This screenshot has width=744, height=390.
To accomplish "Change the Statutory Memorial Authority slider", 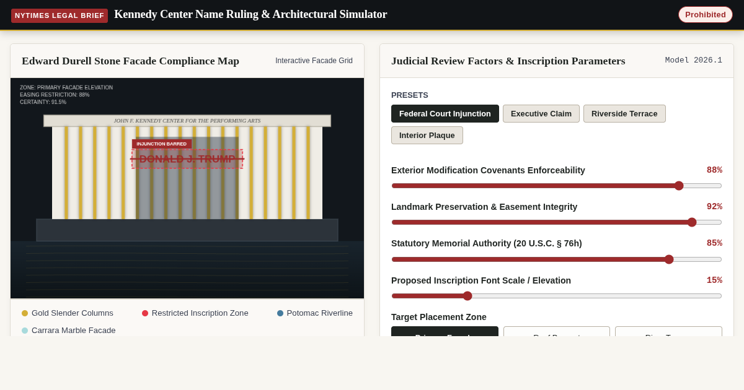I will click(557, 259).
